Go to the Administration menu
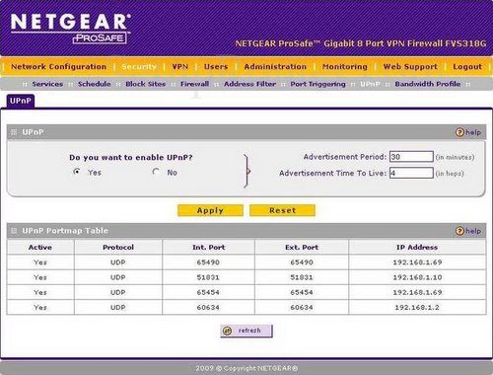The image size is (493, 375). [275, 66]
